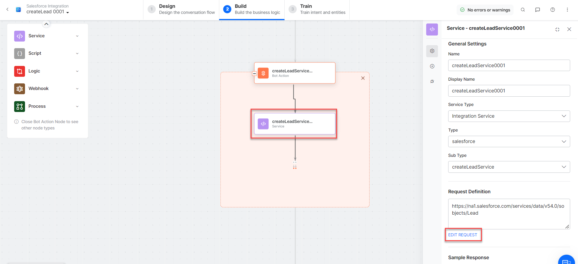Open the comments chat icon
The height and width of the screenshot is (264, 578).
538,10
